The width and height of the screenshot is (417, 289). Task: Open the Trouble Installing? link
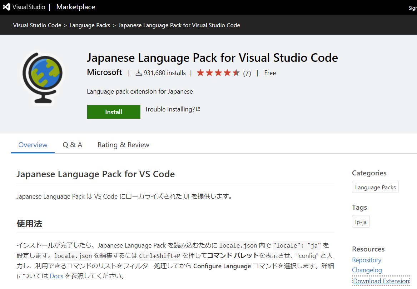(x=170, y=109)
